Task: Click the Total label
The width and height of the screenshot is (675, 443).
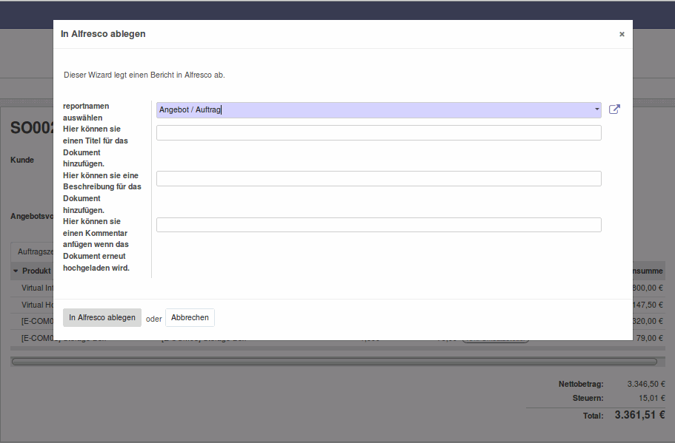Action: coord(593,416)
